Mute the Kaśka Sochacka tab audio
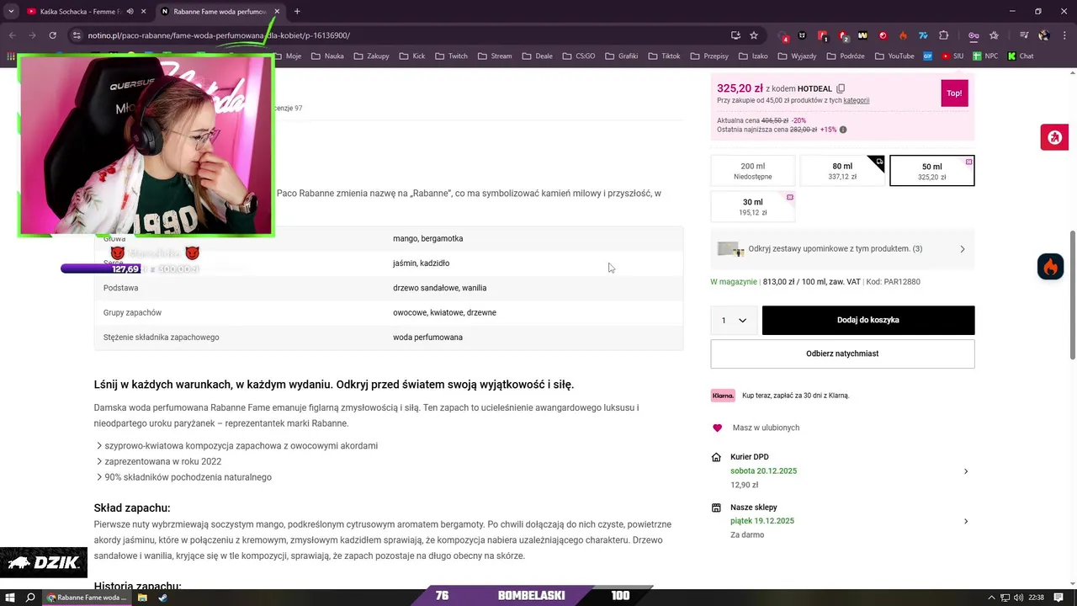The height and width of the screenshot is (606, 1077). (130, 12)
